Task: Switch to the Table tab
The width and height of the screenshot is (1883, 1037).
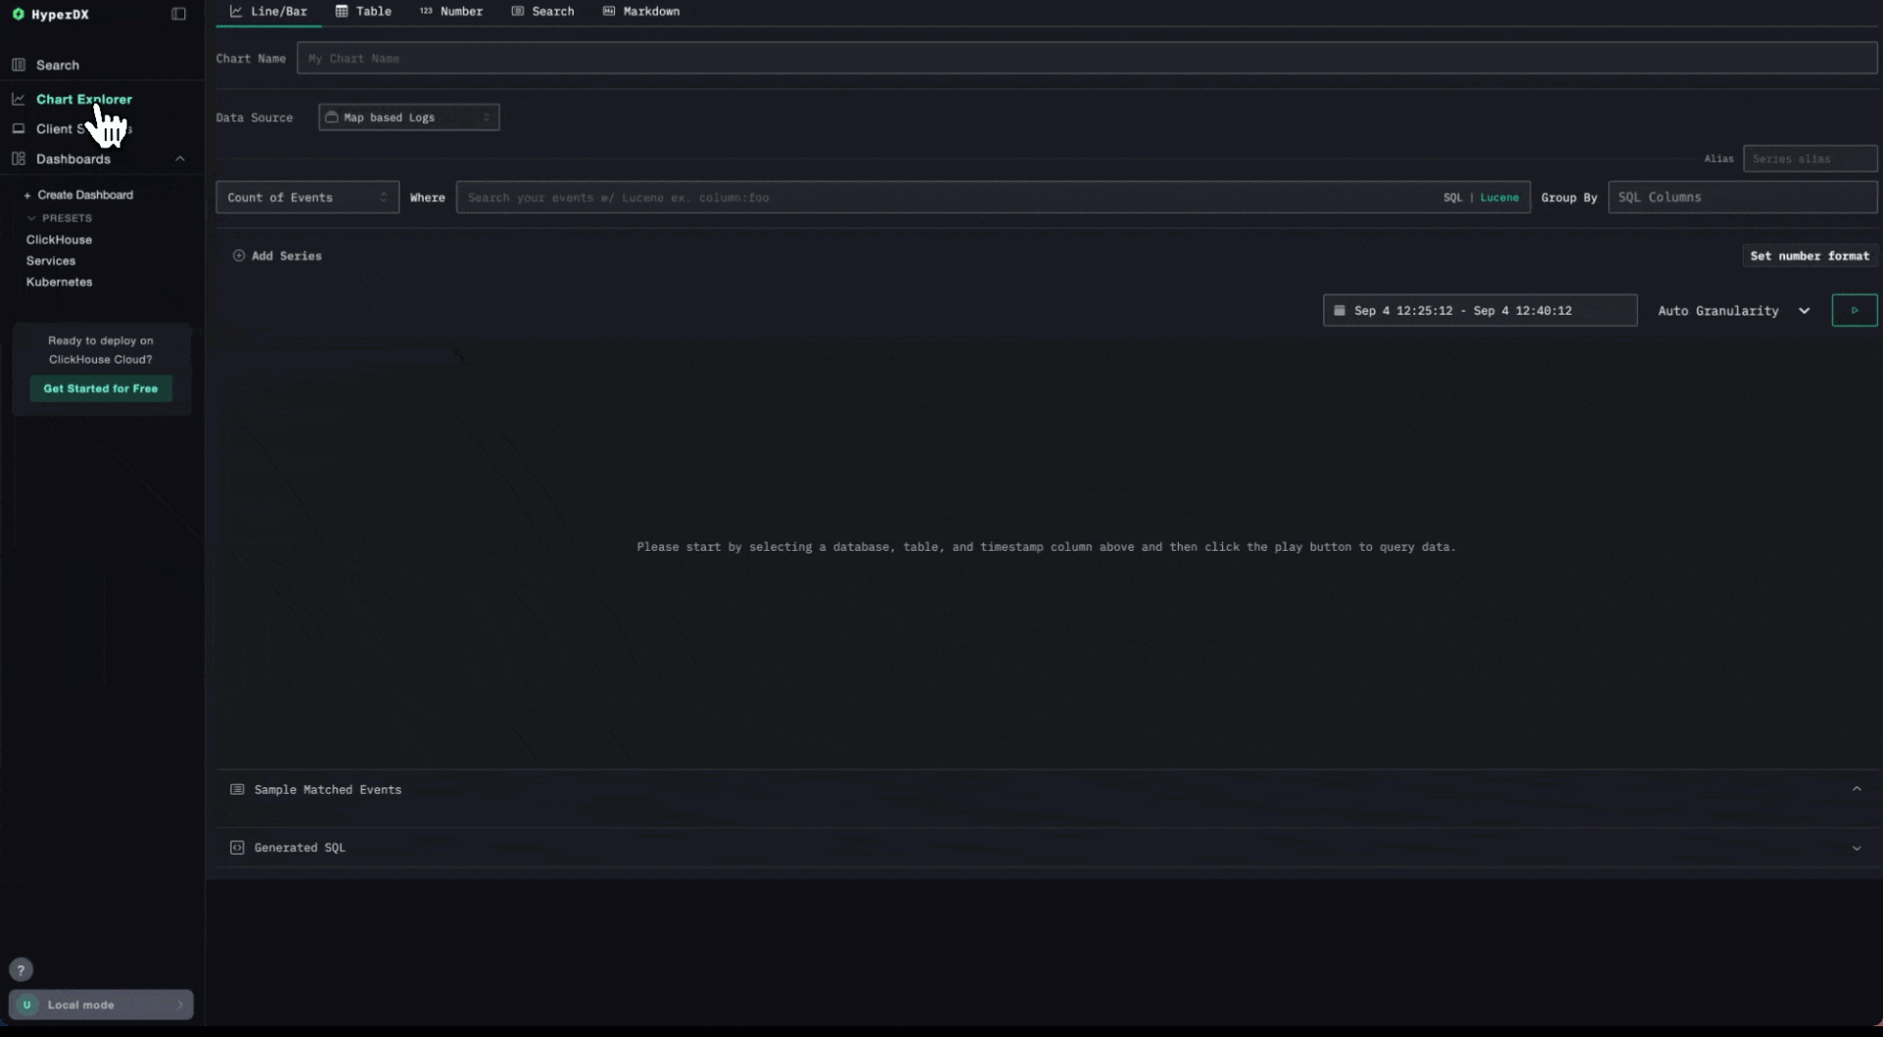Action: tap(364, 12)
